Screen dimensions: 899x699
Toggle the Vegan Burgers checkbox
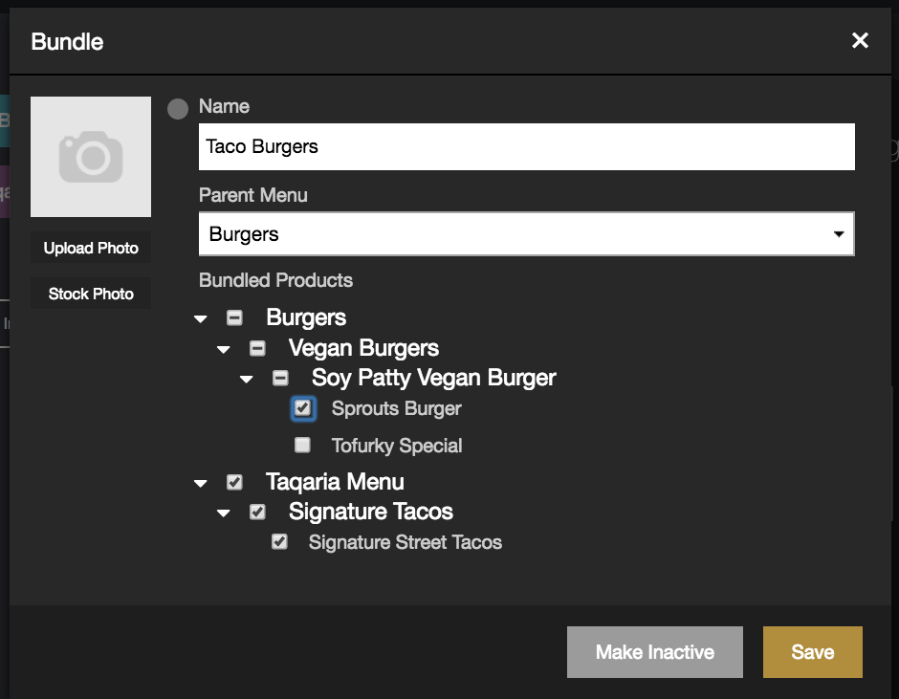(x=257, y=348)
